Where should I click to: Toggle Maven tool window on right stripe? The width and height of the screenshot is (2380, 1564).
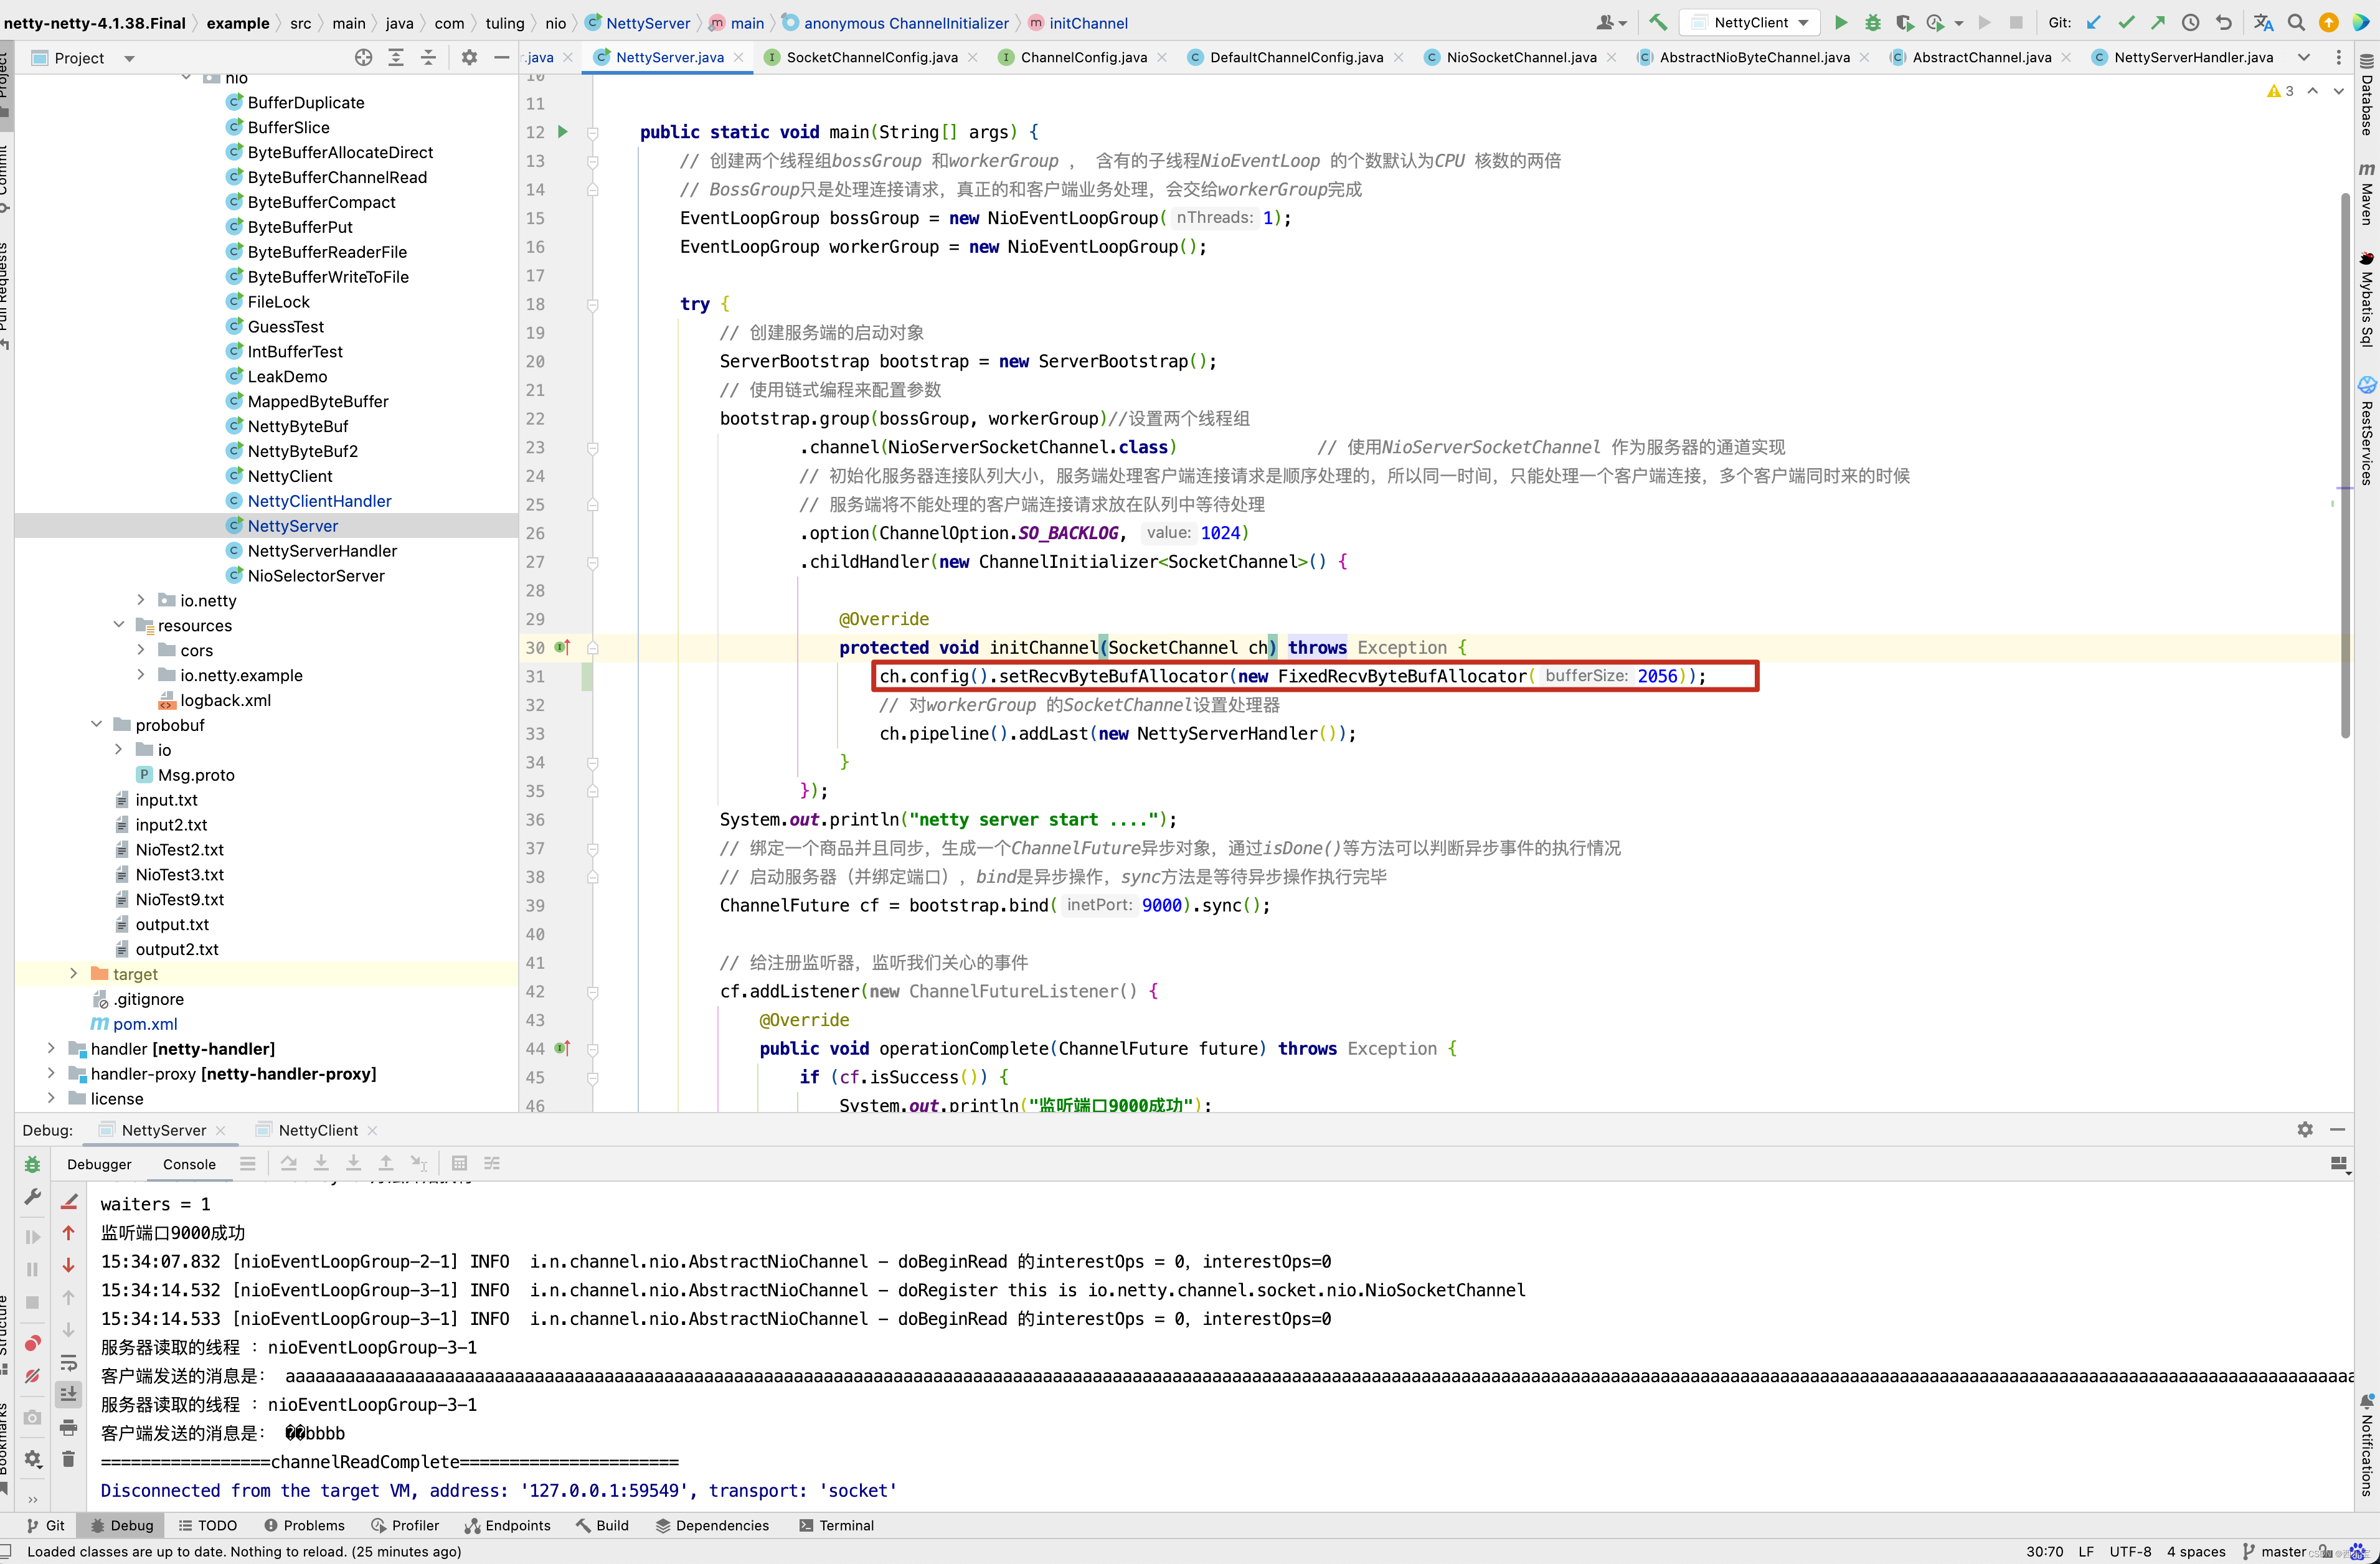[2366, 194]
